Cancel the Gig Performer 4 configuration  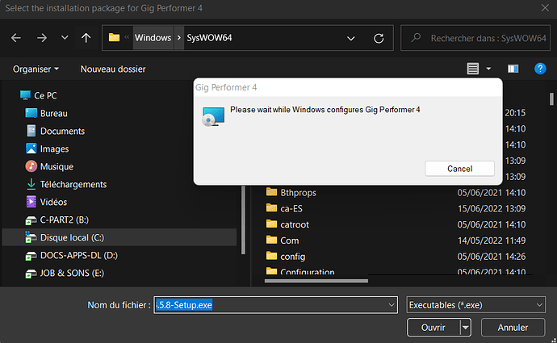tap(459, 169)
